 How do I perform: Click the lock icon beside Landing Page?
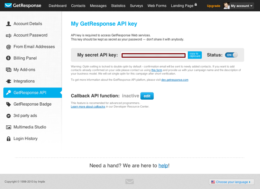pos(196,4)
